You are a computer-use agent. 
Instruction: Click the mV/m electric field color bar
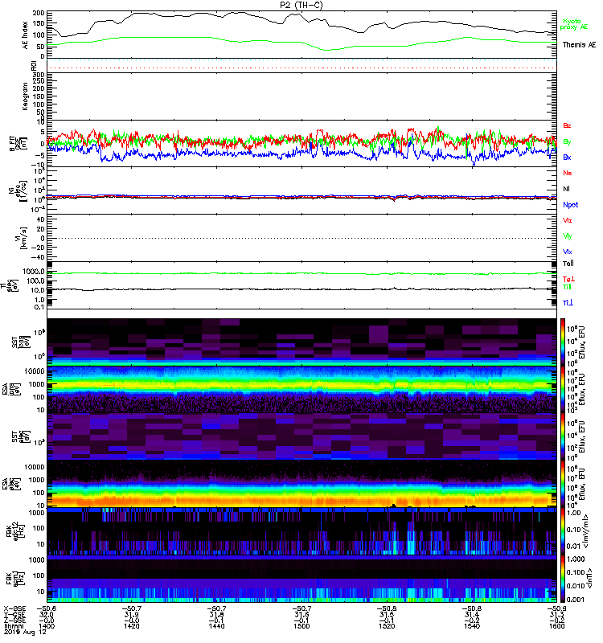tap(563, 531)
